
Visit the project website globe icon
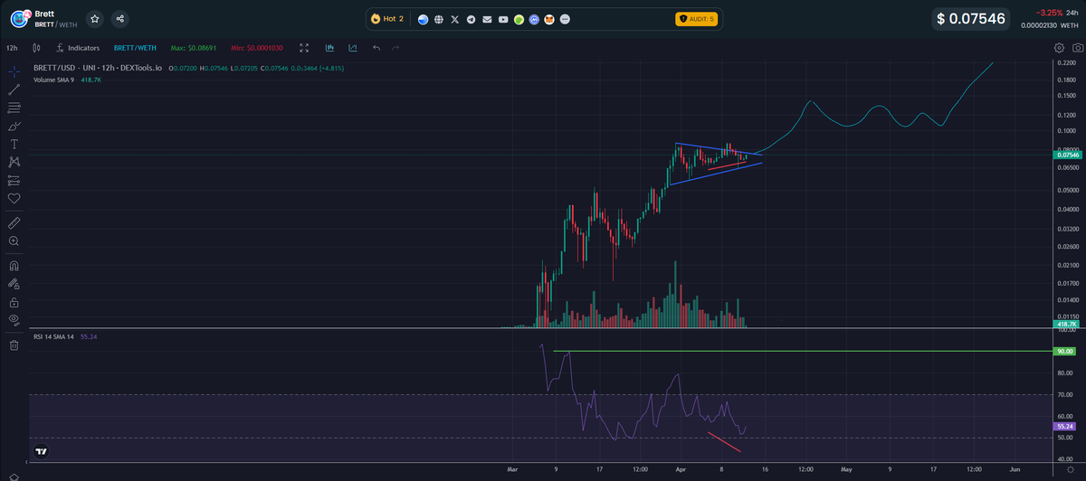(438, 19)
